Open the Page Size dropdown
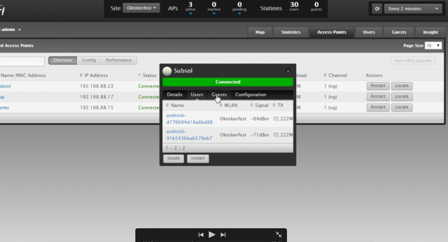448x242 pixels. 433,46
